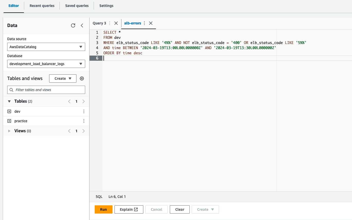Screen dimensions: 352x220
Task: Collapse the Tables section
Action: (9, 101)
